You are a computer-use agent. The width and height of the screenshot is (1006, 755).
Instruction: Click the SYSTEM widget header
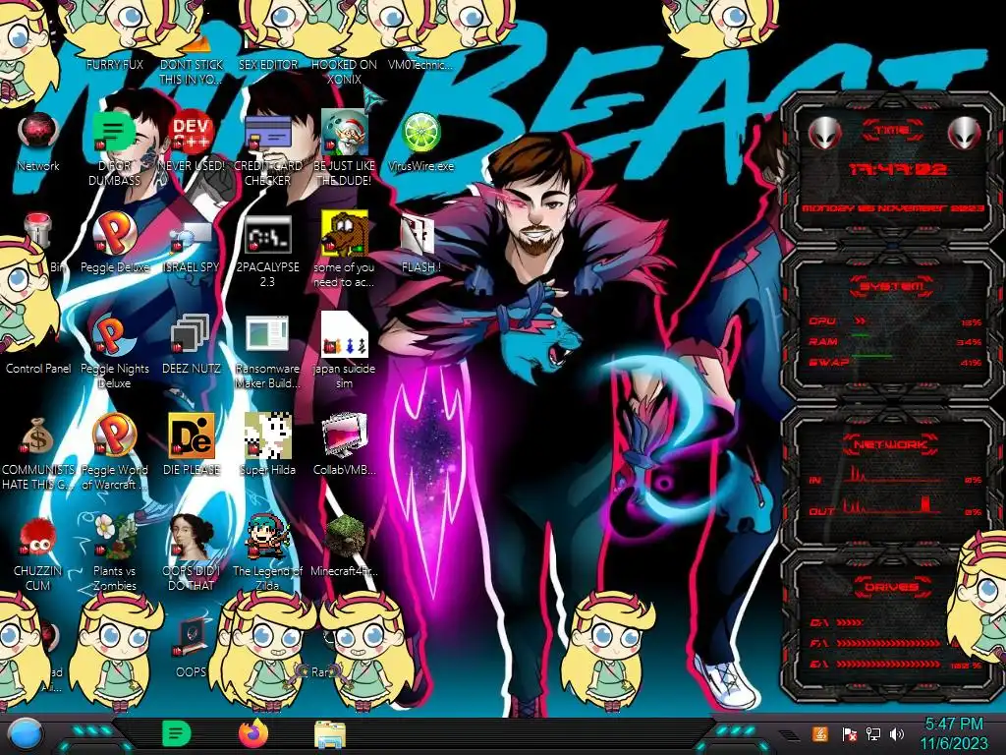(x=892, y=286)
